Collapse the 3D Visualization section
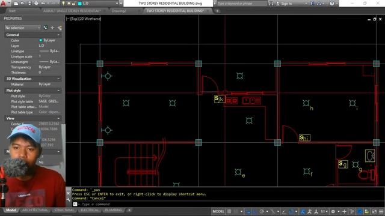Image resolution: width=385 pixels, height=216 pixels. 58,79
